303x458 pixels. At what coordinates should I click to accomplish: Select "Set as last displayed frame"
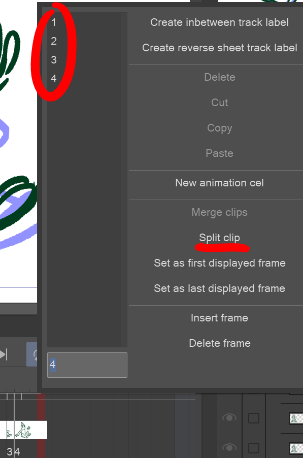(220, 288)
